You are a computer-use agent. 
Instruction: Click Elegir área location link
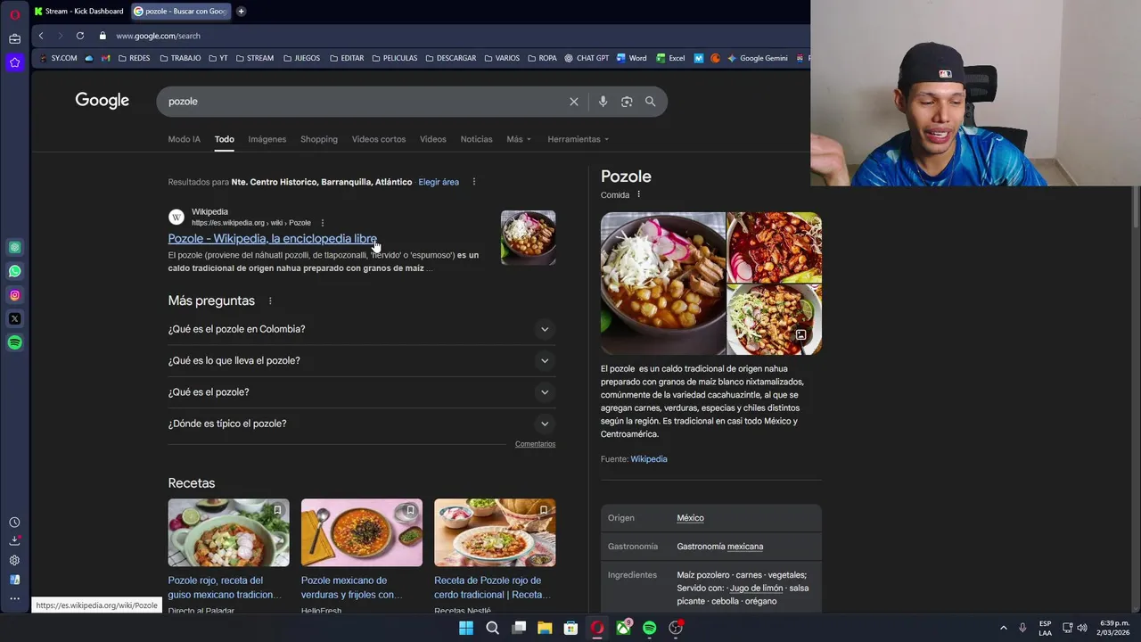point(439,182)
